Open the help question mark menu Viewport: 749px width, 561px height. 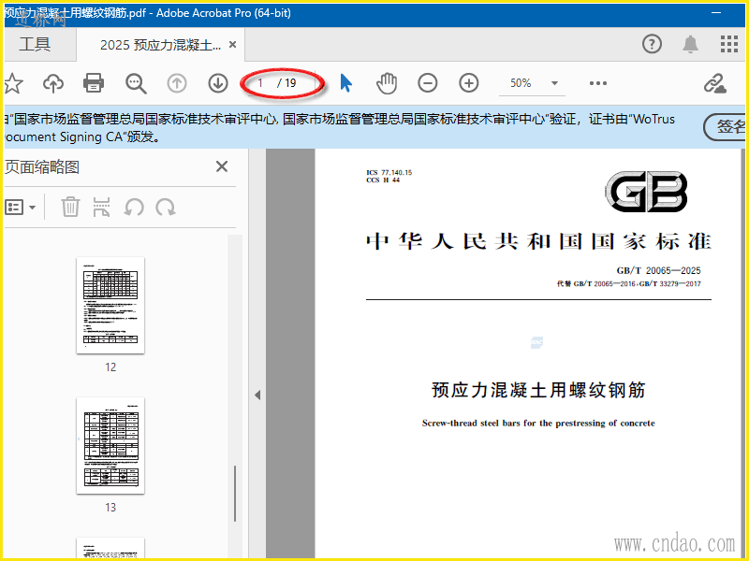coord(652,44)
